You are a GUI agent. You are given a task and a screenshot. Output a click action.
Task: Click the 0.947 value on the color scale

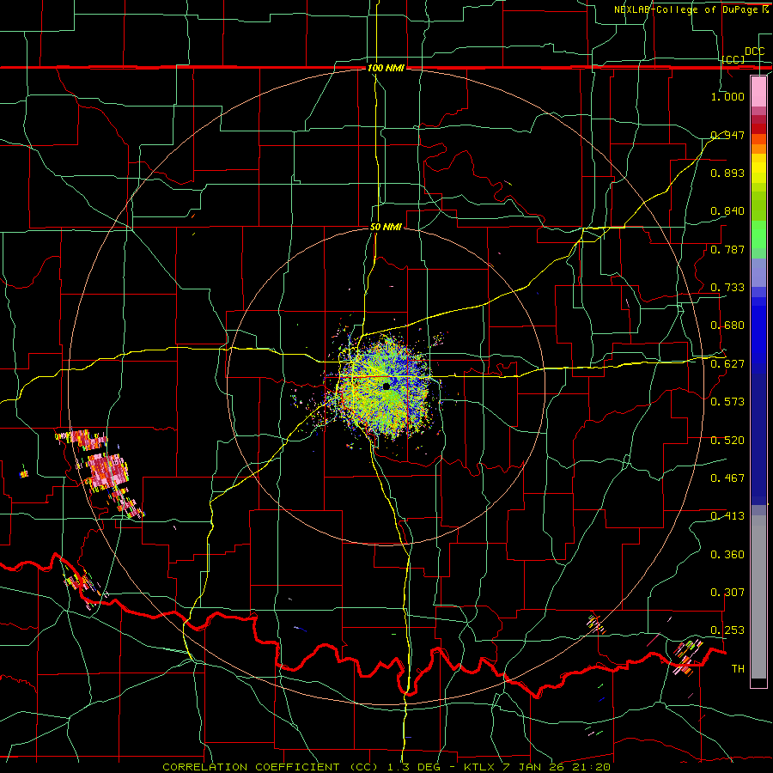727,135
